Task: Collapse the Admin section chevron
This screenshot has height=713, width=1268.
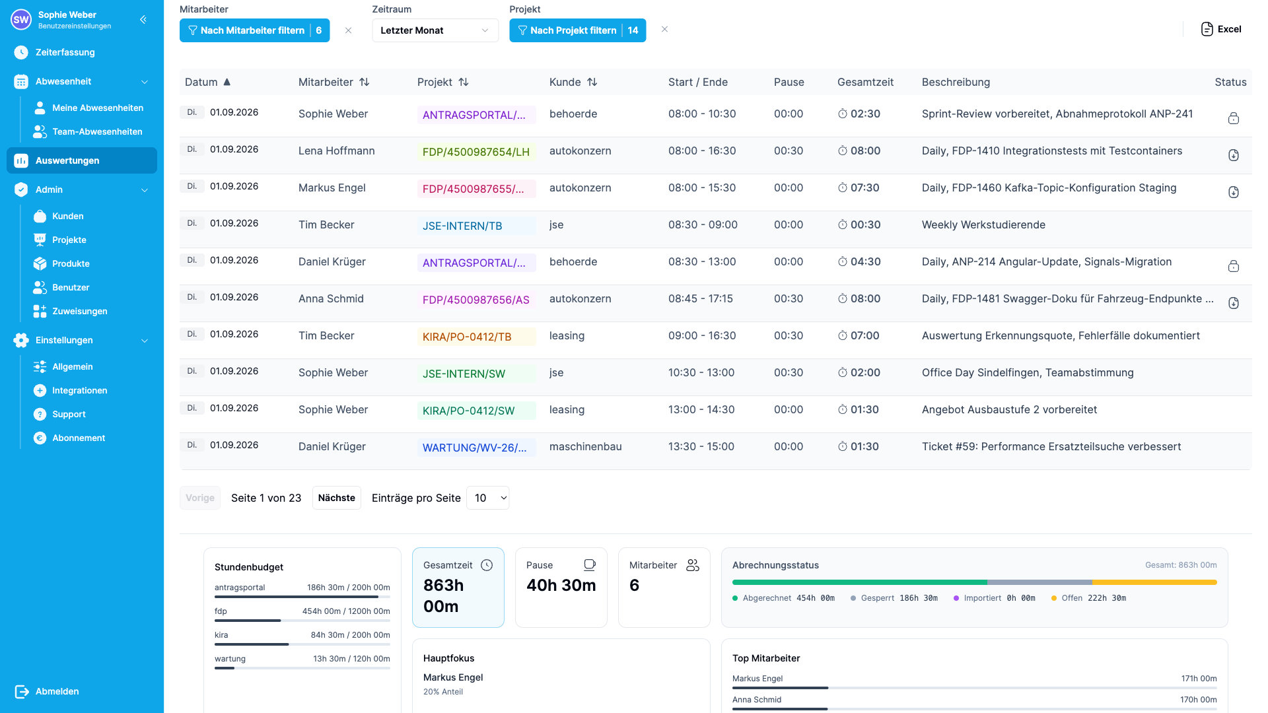Action: point(145,190)
